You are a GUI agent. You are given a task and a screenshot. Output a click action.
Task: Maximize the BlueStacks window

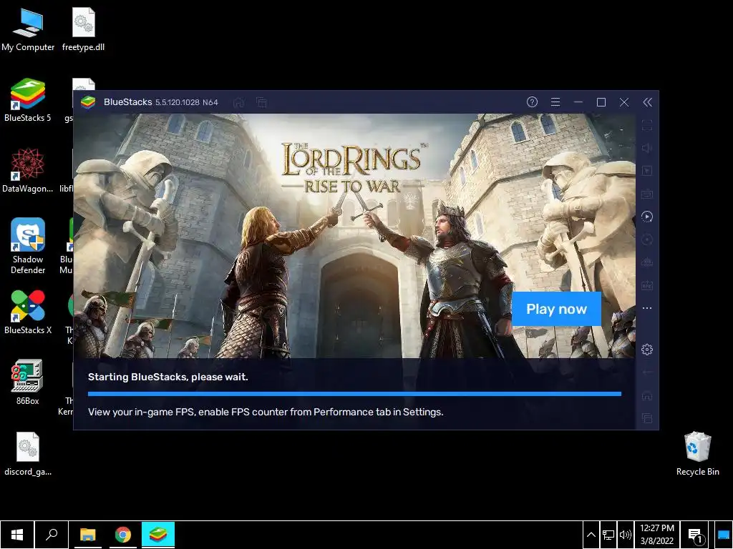coord(601,102)
